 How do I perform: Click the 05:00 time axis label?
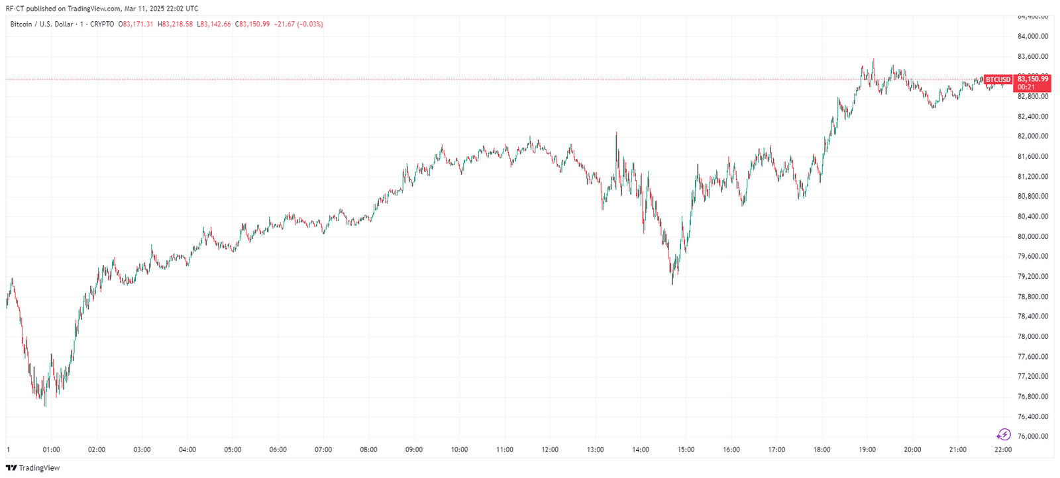233,450
